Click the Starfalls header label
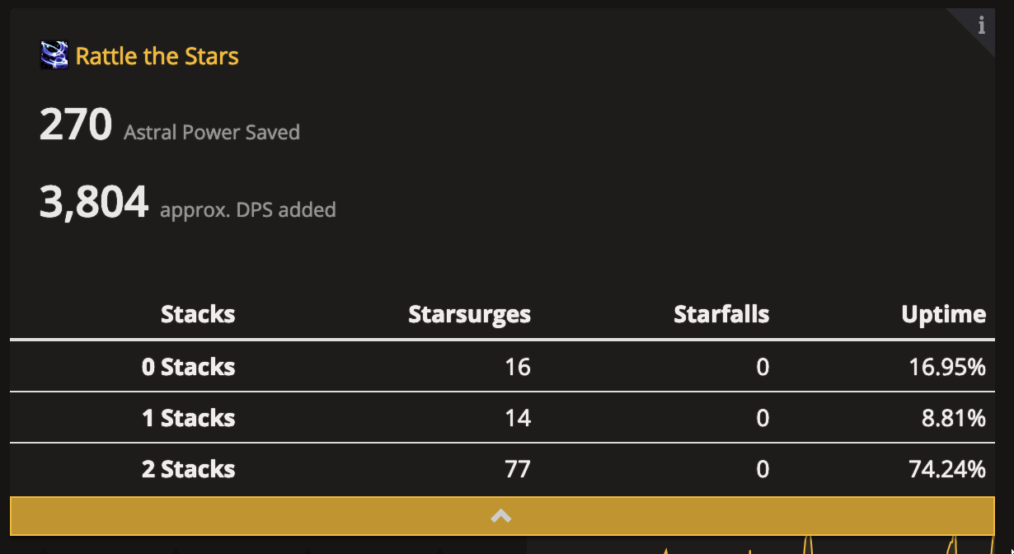This screenshot has width=1014, height=554. point(721,314)
